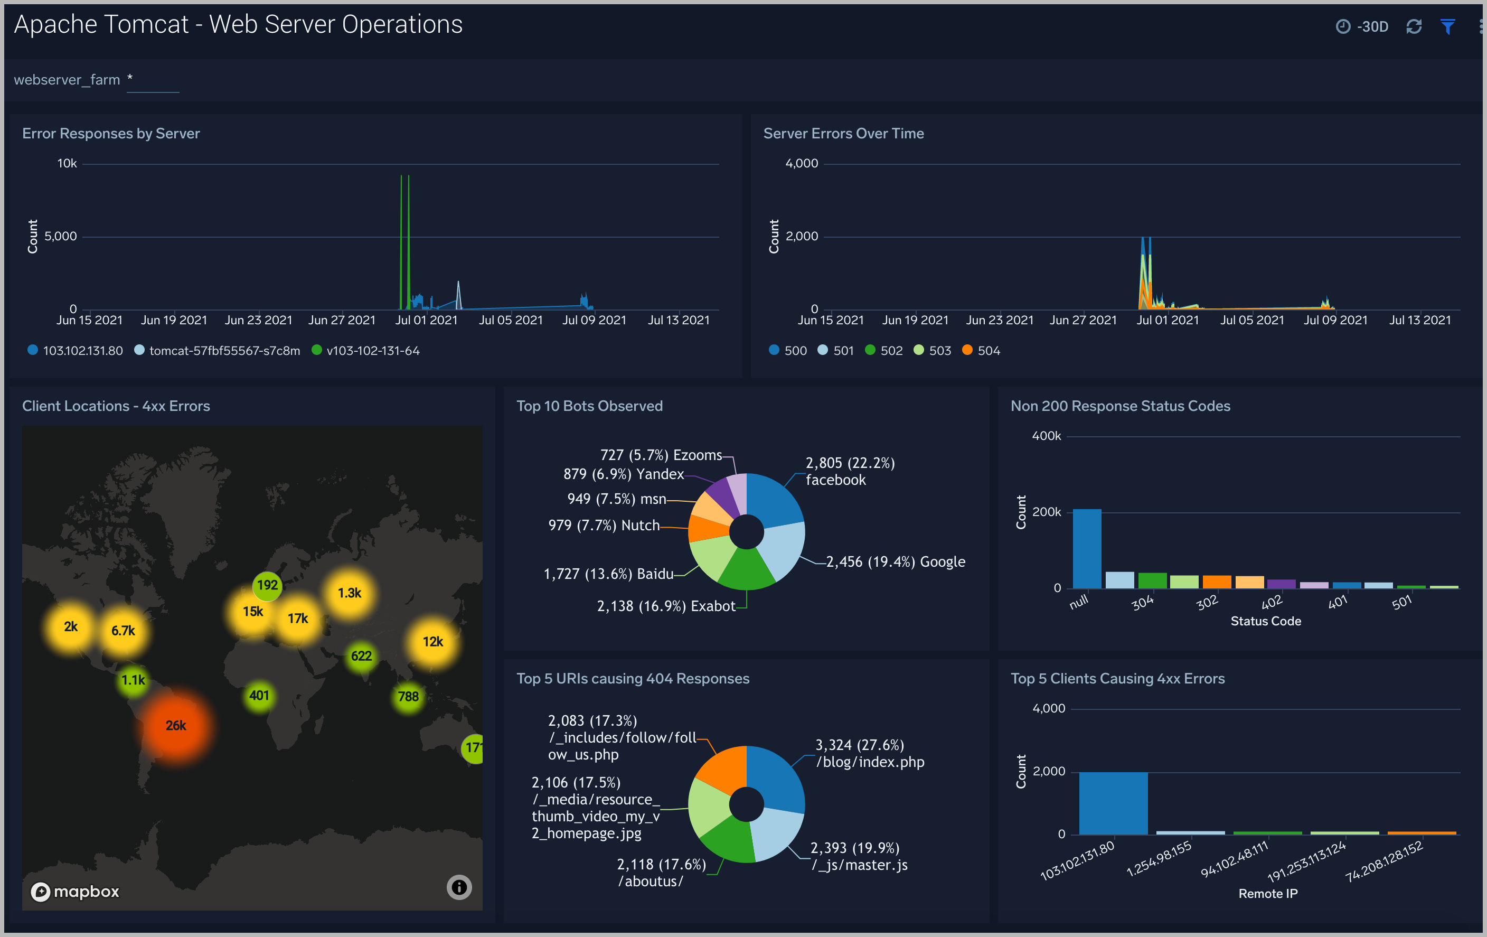This screenshot has width=1487, height=937.
Task: Open the webserver_farm filter field
Action: 153,80
